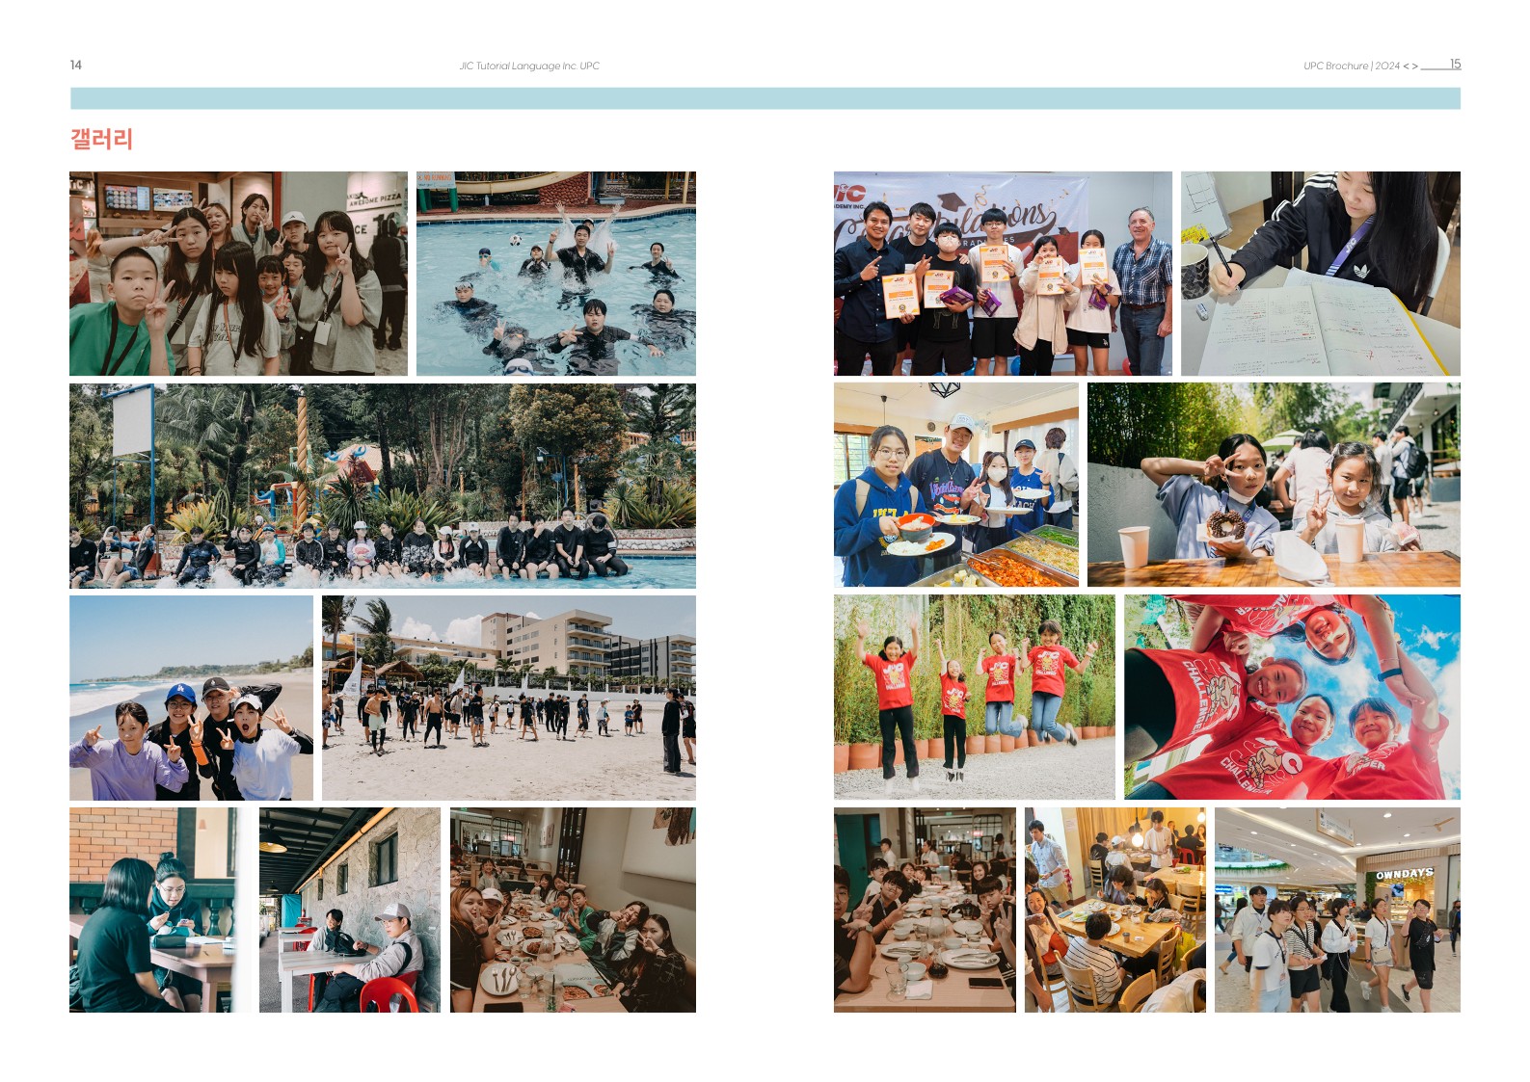The image size is (1530, 1082).
Task: Open the buffet food line photo
Action: tap(956, 485)
